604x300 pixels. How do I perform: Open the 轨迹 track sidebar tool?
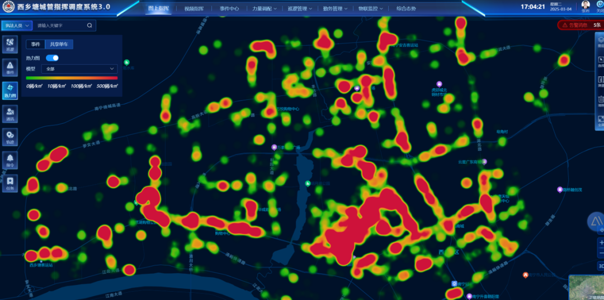click(x=10, y=137)
